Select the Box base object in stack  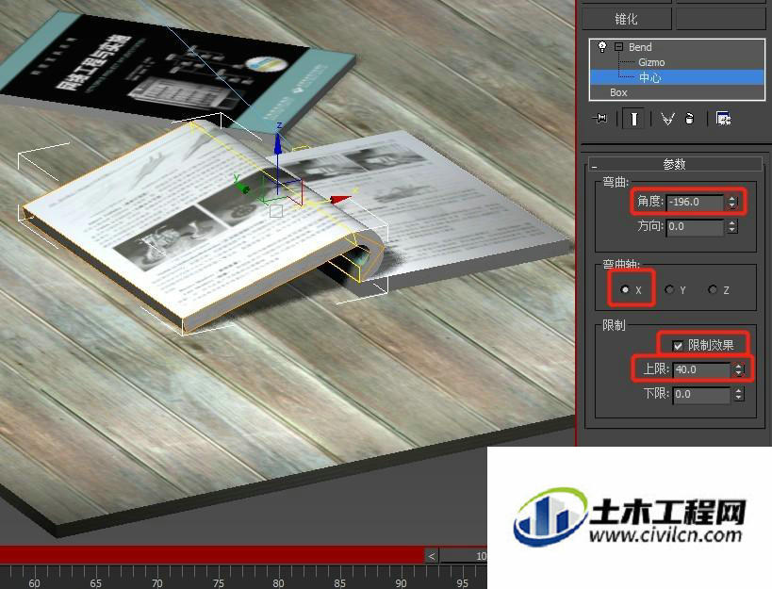[x=618, y=92]
